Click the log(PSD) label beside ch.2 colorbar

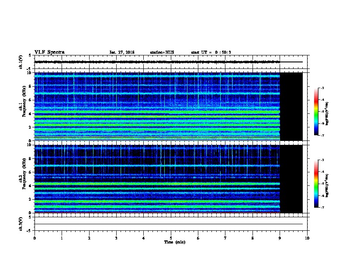tap(327, 185)
